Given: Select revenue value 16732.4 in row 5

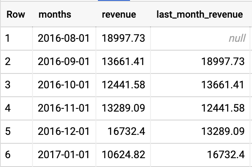Looking at the screenshot, I should [x=127, y=131].
